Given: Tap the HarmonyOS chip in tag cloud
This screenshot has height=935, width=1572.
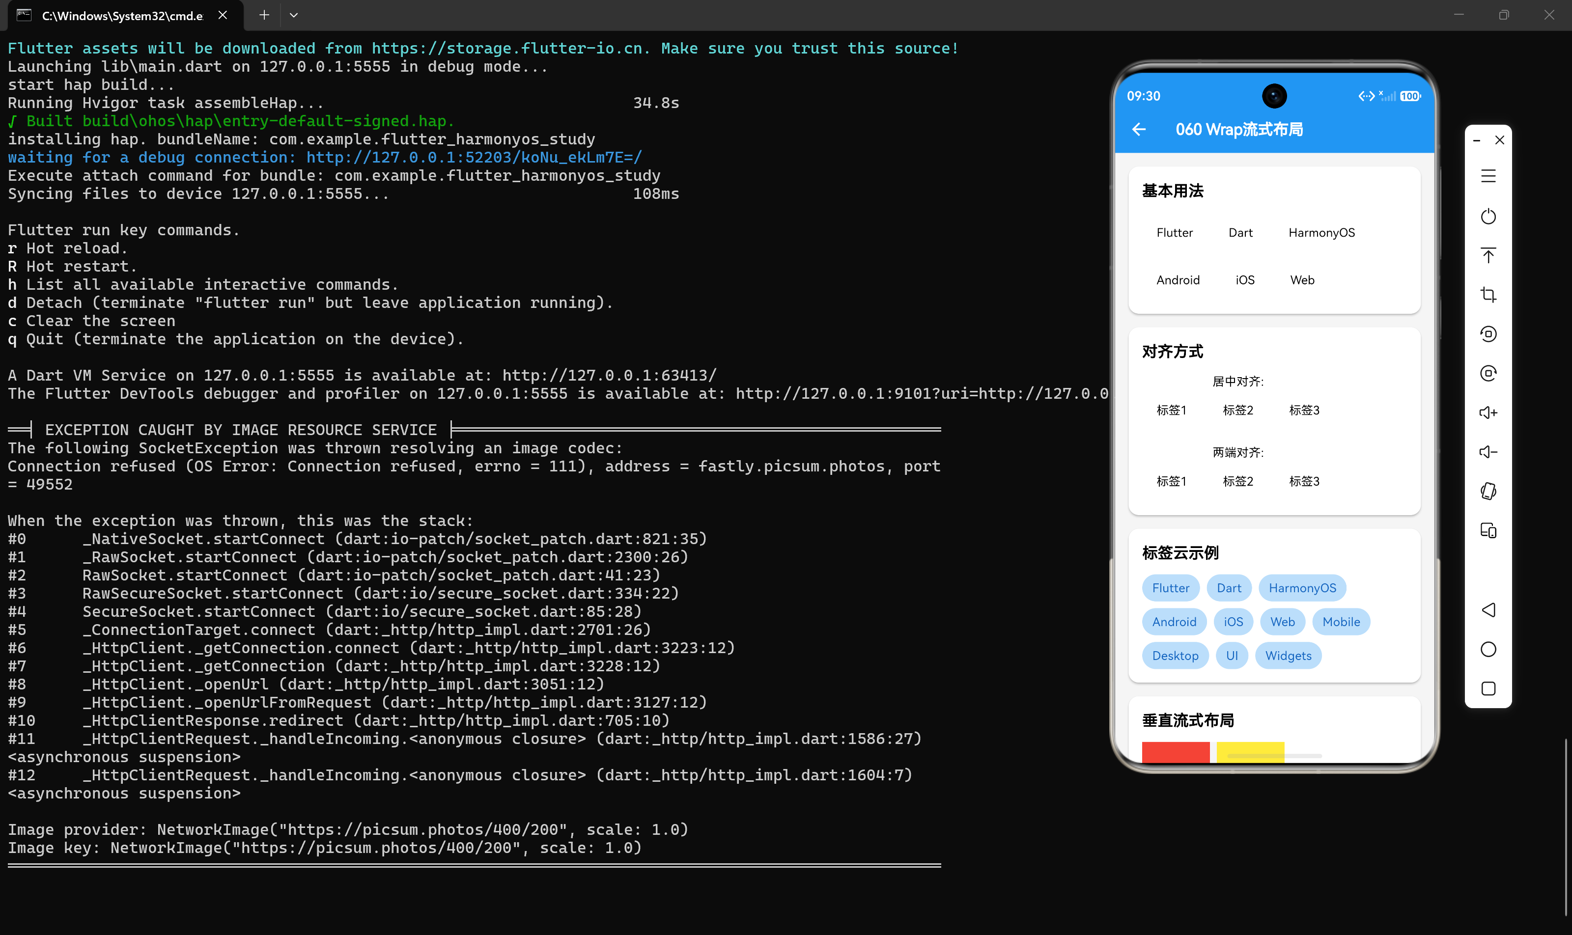Looking at the screenshot, I should (x=1302, y=588).
